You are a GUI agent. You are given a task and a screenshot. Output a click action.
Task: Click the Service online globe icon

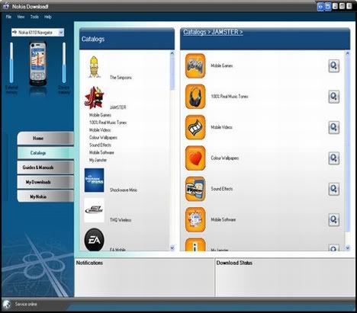[x=6, y=304]
